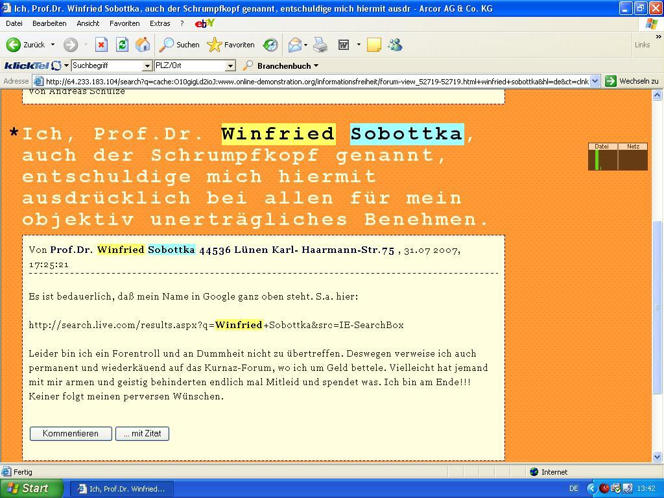Click the yellow note Discuss icon

pos(374,45)
